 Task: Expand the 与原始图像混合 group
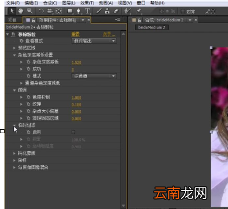coord(15,167)
